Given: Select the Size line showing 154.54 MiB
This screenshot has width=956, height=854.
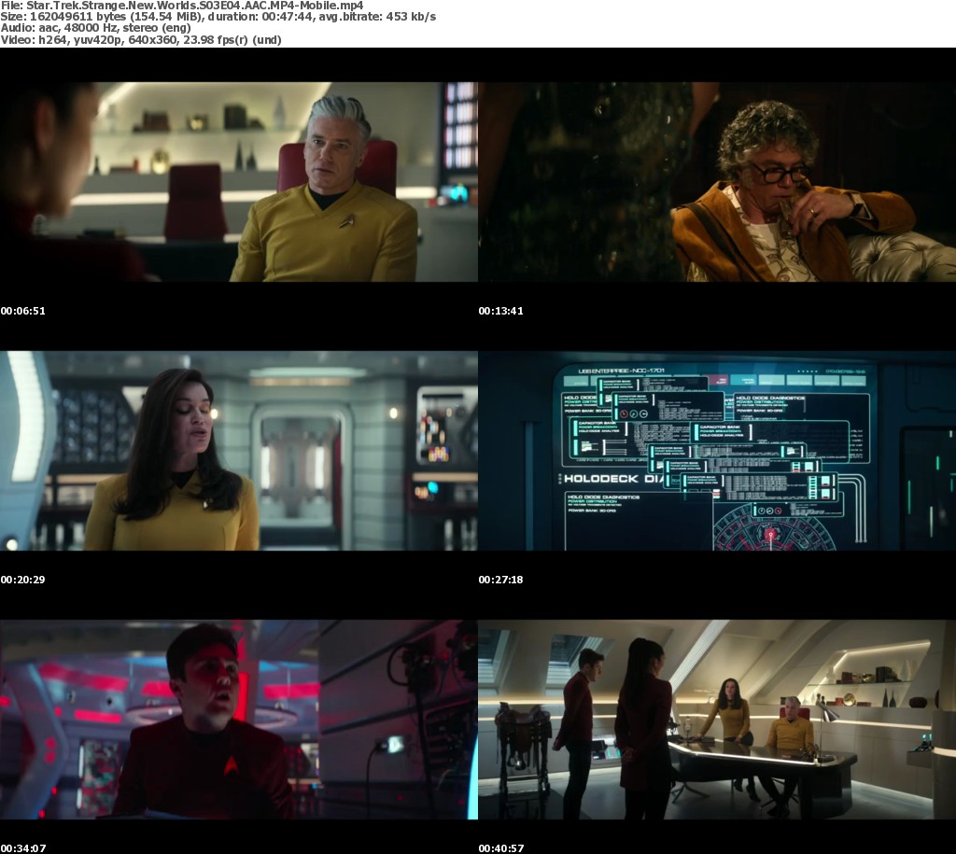Looking at the screenshot, I should 218,17.
